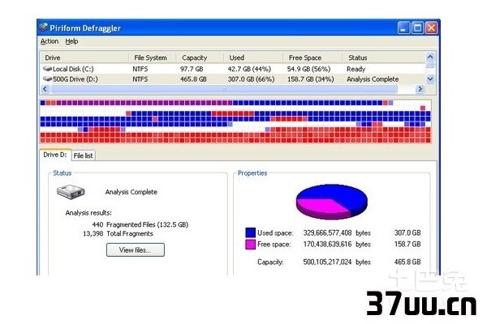This screenshot has width=487, height=324.
Task: Click the NTFS cell in 500G Drive row
Action: [140, 79]
